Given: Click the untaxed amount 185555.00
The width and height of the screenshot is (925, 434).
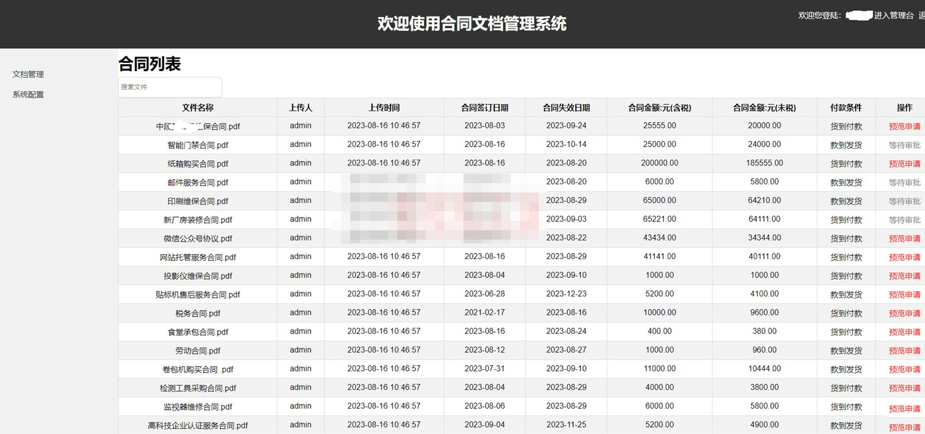Looking at the screenshot, I should click(764, 163).
